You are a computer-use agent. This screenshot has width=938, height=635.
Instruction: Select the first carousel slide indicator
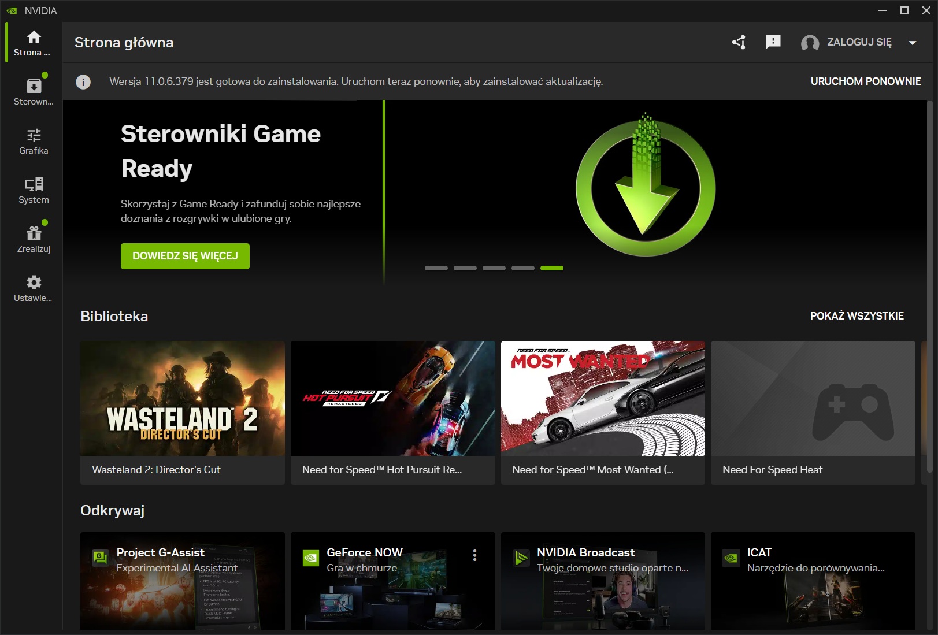tap(436, 268)
